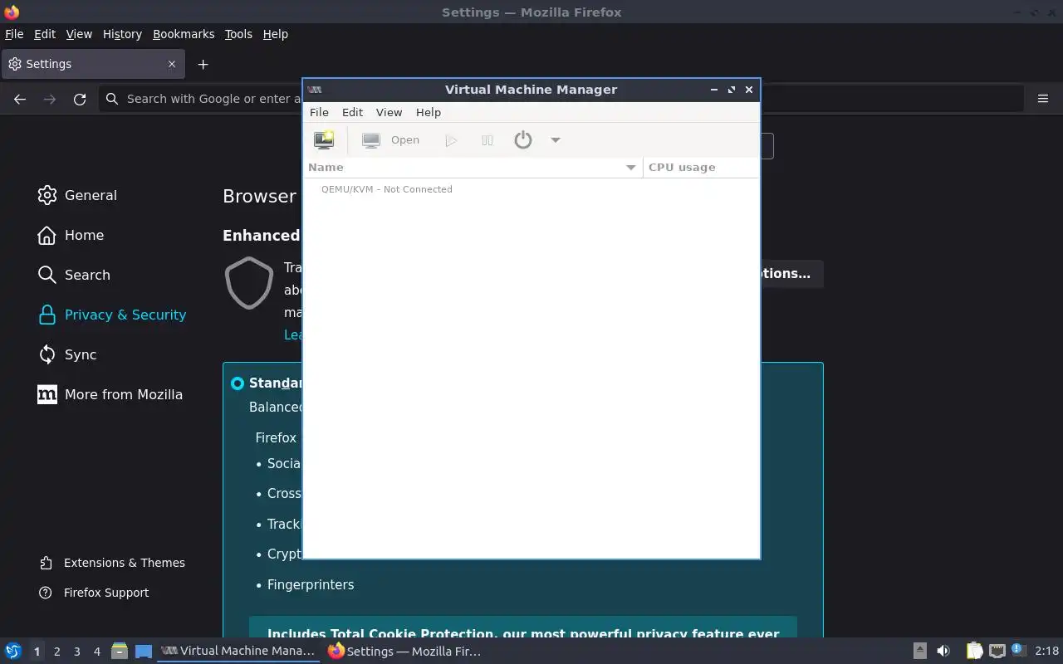Go forward in Firefox
The image size is (1063, 664).
click(50, 99)
